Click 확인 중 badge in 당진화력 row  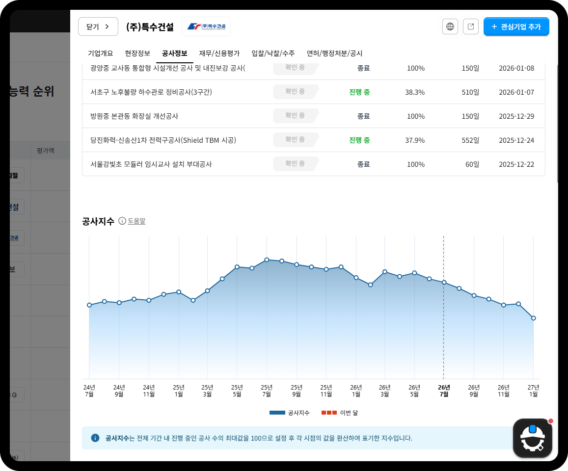[x=295, y=139]
